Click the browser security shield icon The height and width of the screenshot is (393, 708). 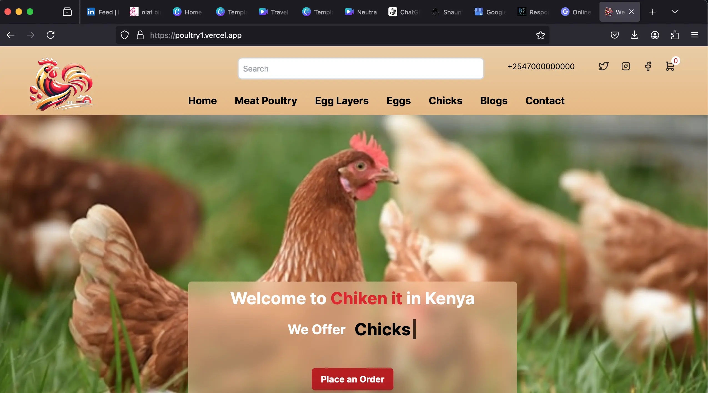coord(125,35)
